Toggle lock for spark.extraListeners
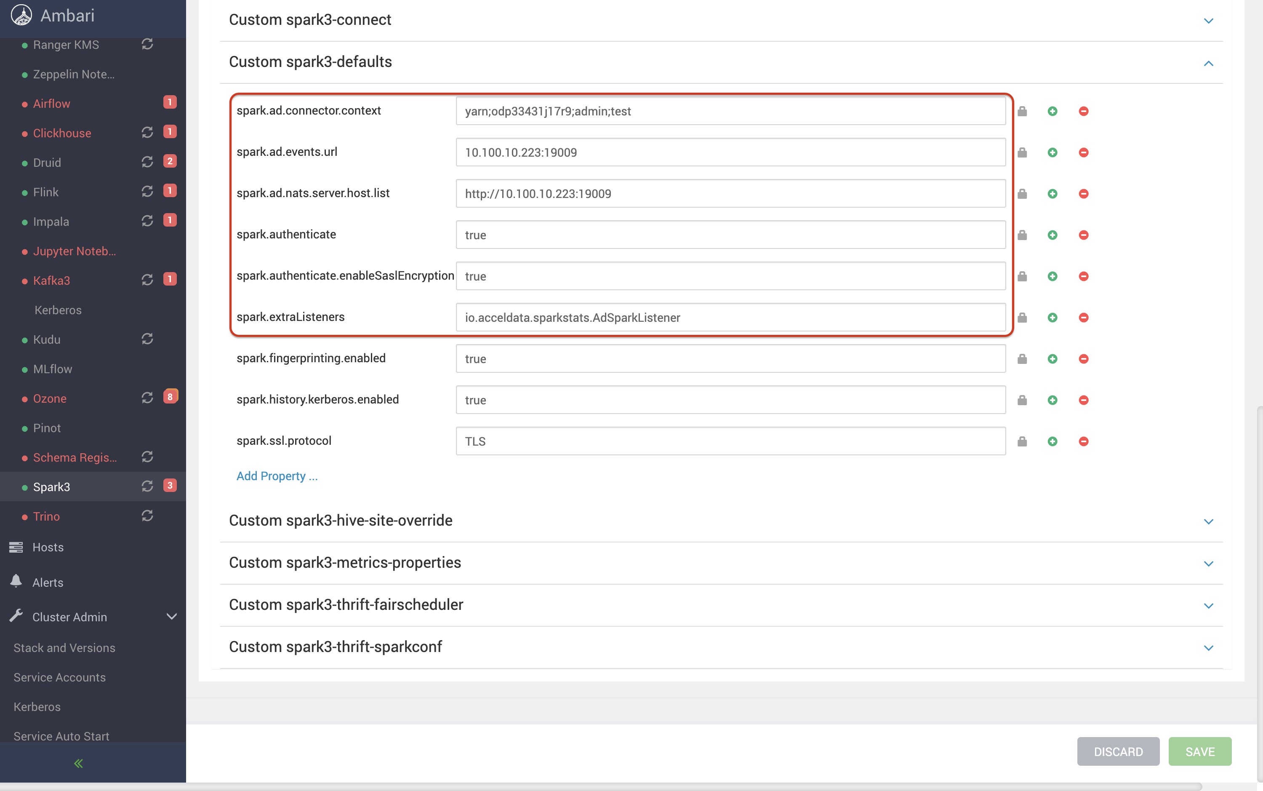 1022,318
